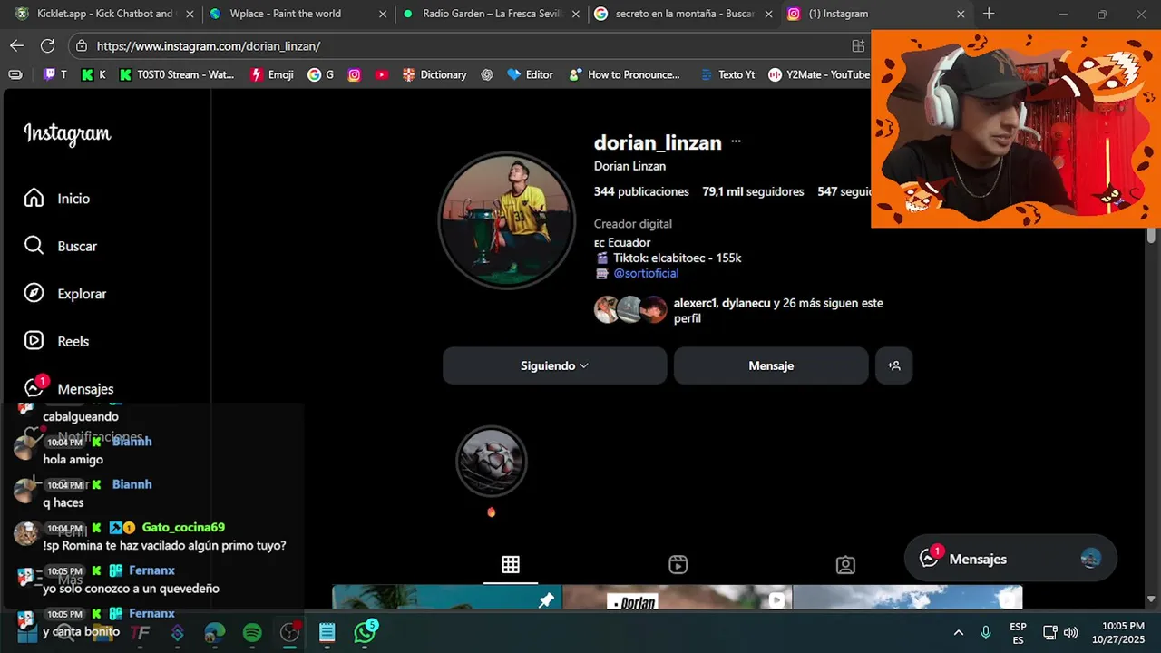The image size is (1161, 653).
Task: Open Notepad from the taskbar
Action: tap(327, 632)
